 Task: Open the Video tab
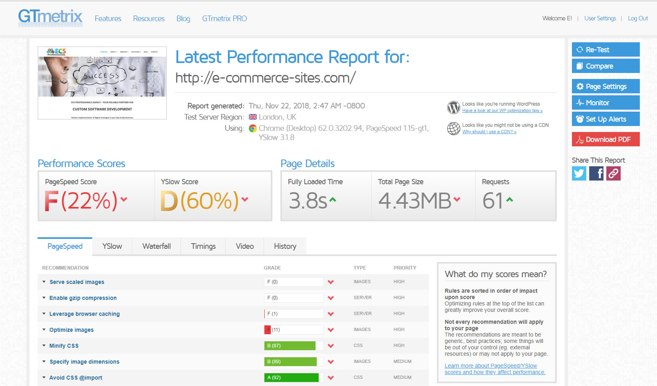[x=245, y=246]
